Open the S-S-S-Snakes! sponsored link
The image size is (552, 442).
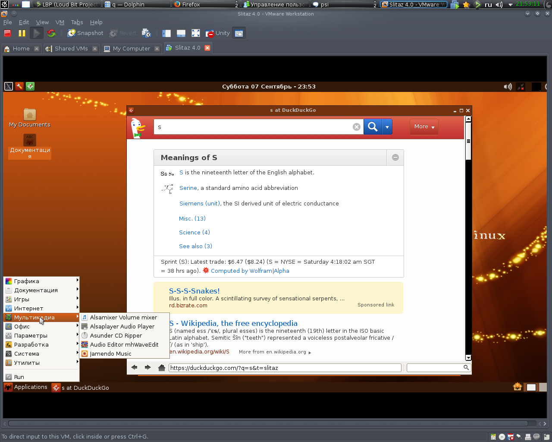pyautogui.click(x=194, y=291)
